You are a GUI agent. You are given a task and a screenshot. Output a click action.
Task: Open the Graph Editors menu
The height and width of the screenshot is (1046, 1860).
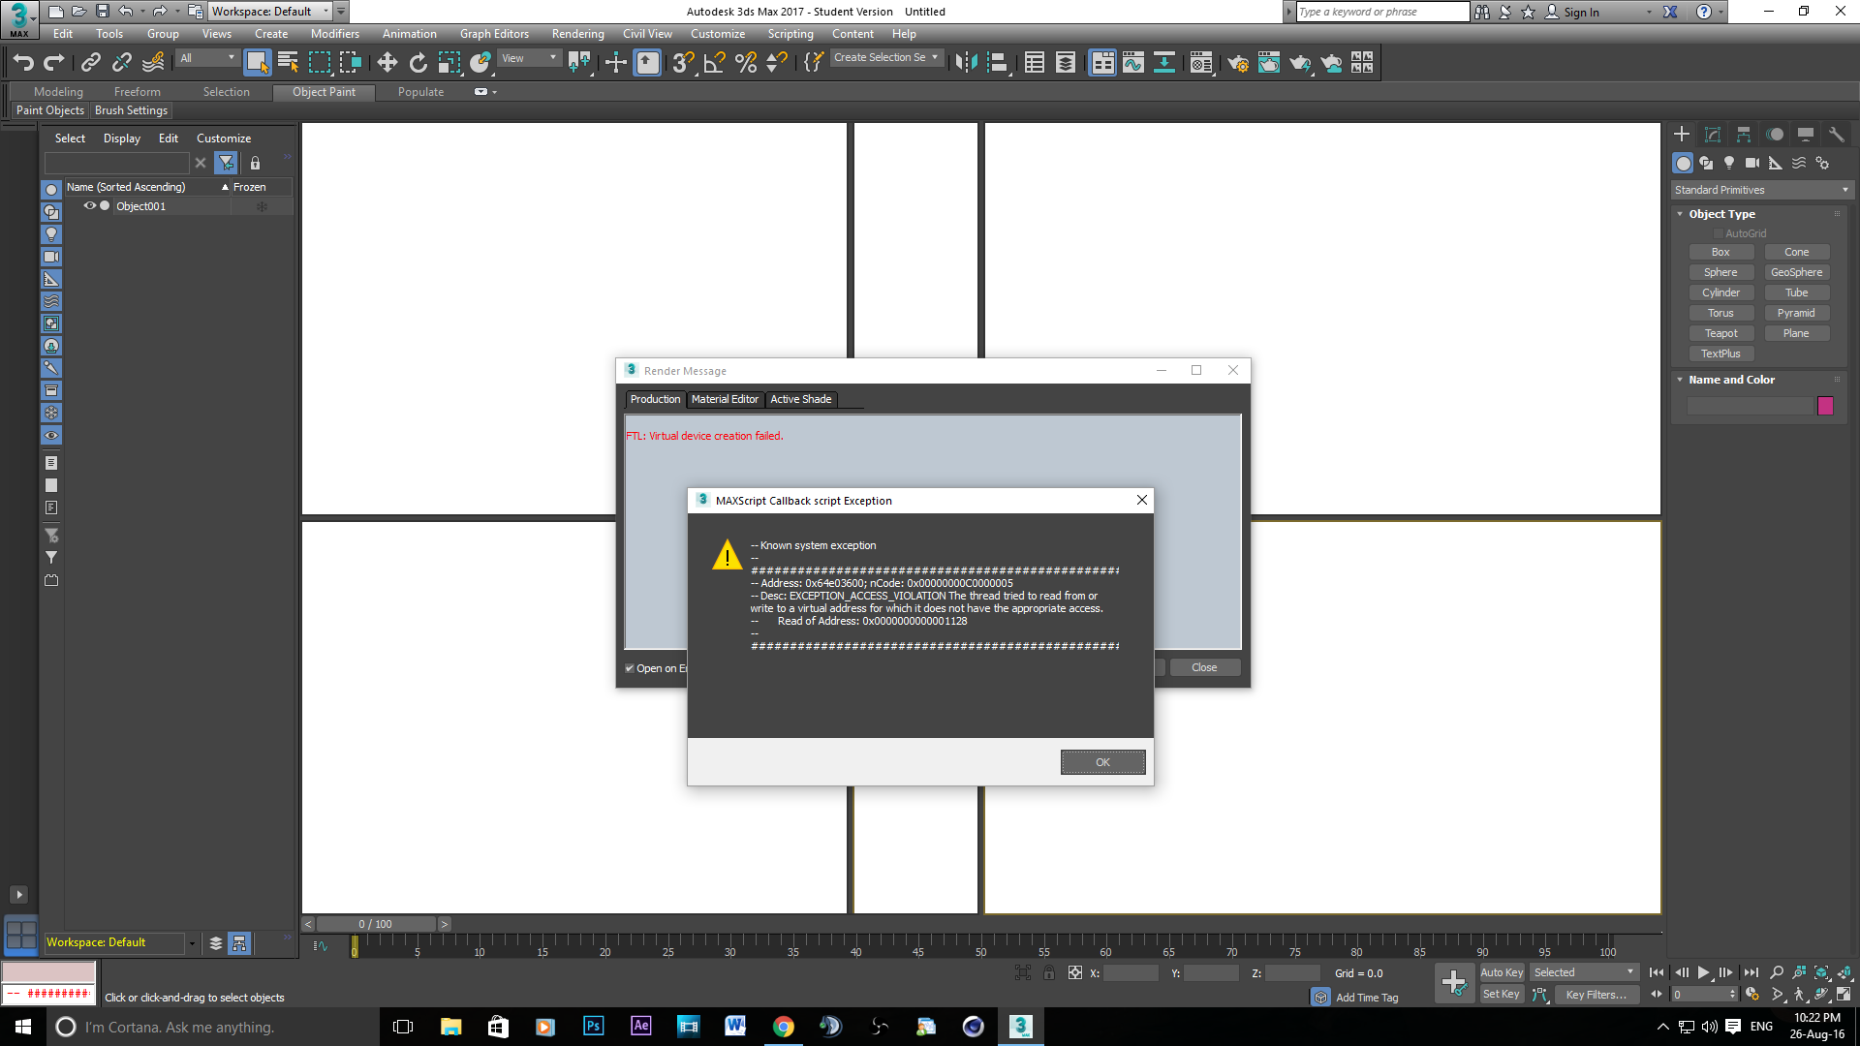point(494,34)
